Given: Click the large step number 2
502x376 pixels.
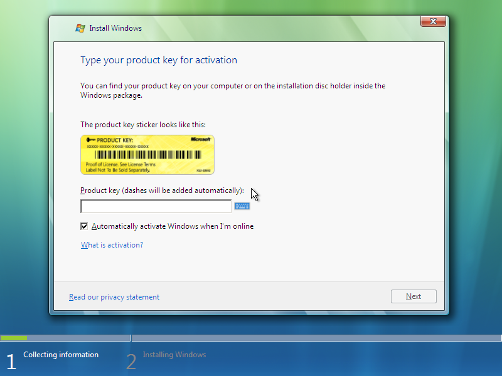Looking at the screenshot, I should 131,362.
